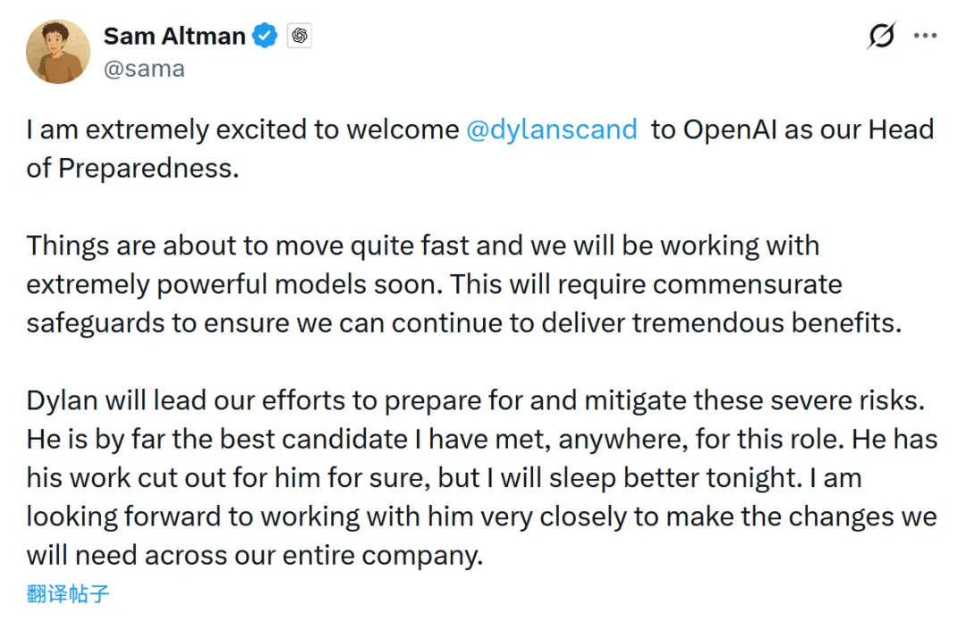Visit the @dylanscand mention

[551, 130]
